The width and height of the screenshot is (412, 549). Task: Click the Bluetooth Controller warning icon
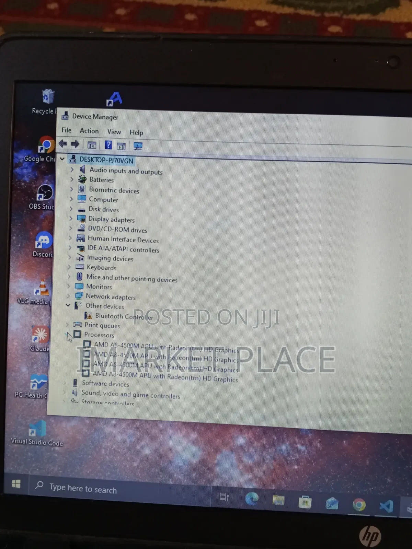pos(88,315)
